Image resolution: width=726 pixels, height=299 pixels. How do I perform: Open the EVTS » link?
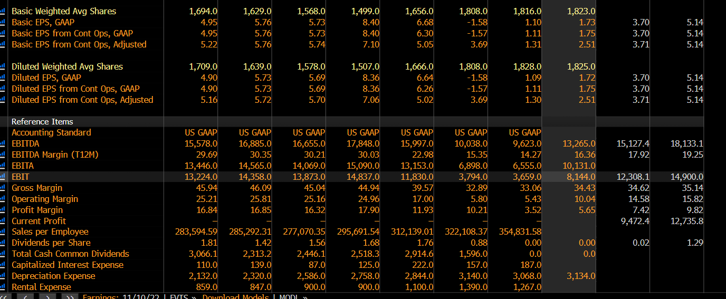pyautogui.click(x=182, y=297)
